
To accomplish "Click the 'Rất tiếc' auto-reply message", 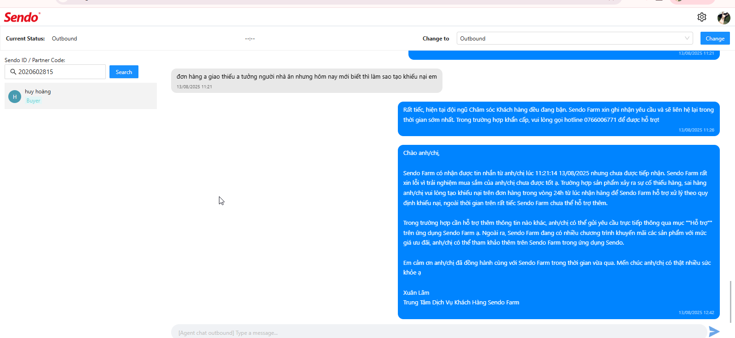I will [558, 119].
